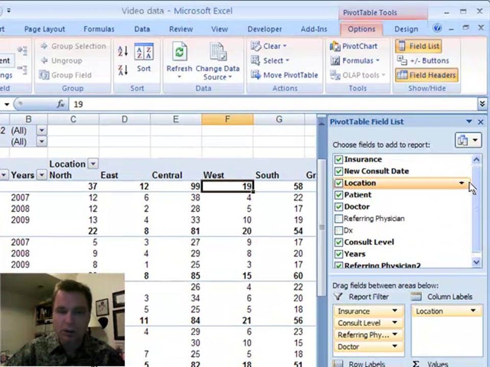Viewport: 490px width, 367px height.
Task: Switch to the Data tab
Action: click(x=142, y=29)
